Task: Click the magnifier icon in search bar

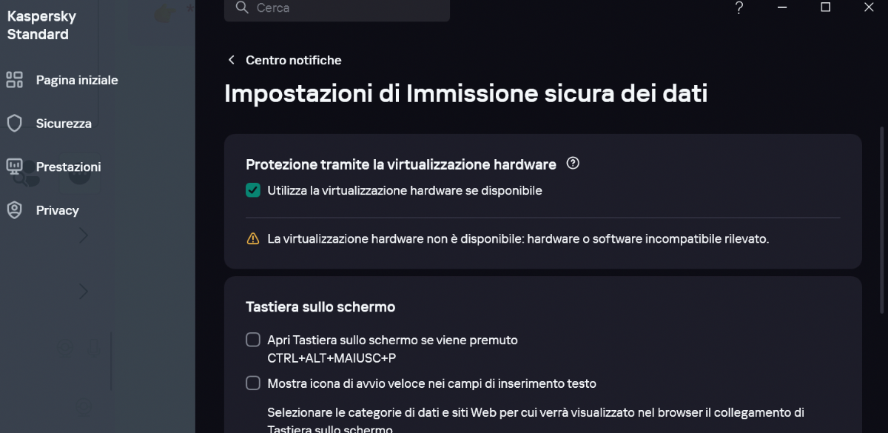Action: pos(241,7)
